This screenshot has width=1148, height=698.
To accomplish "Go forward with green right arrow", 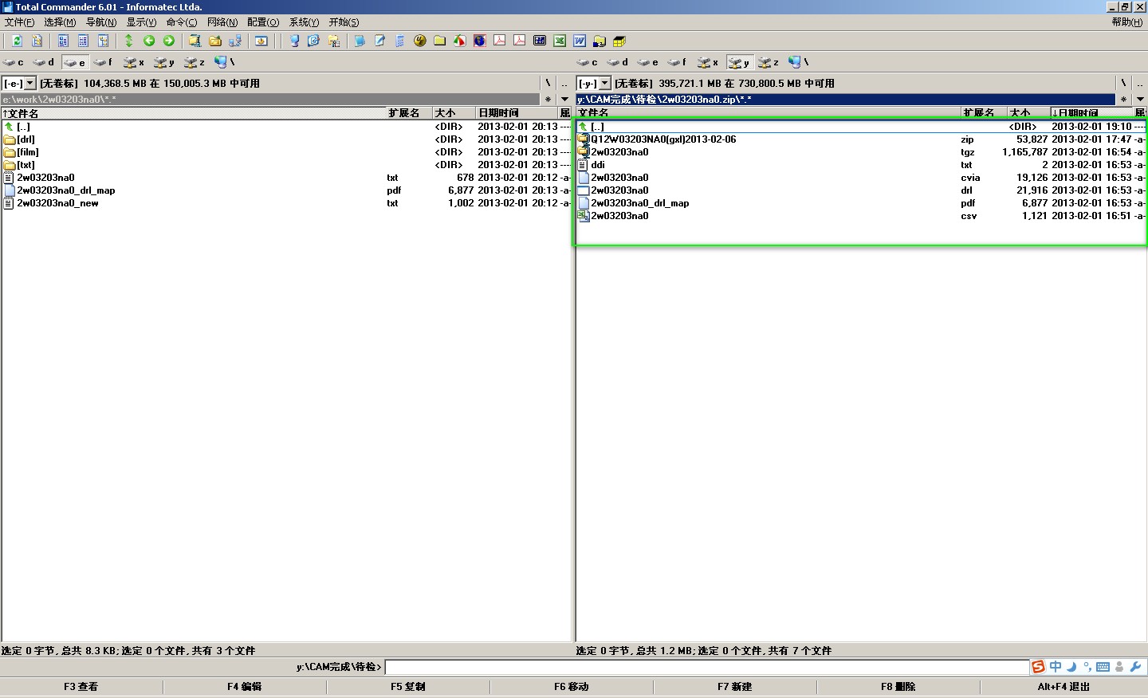I will tap(168, 41).
